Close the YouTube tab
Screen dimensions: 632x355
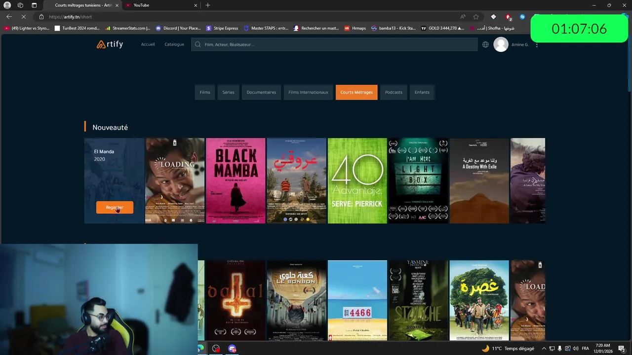196,5
